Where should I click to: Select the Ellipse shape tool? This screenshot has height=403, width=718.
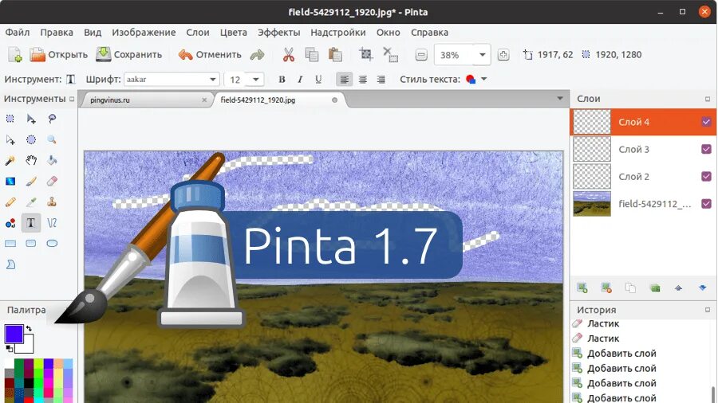pos(52,244)
